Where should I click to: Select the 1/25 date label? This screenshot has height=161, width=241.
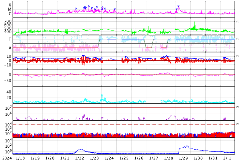124,158
